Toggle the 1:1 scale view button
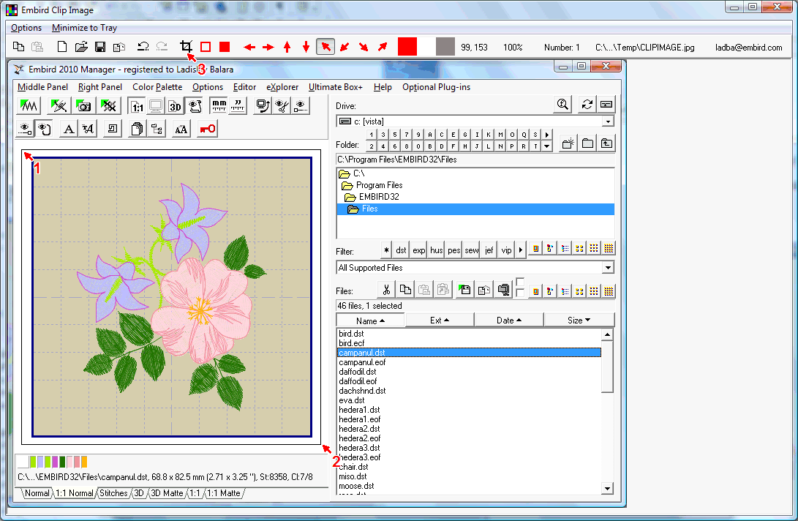The width and height of the screenshot is (798, 521). [x=137, y=106]
